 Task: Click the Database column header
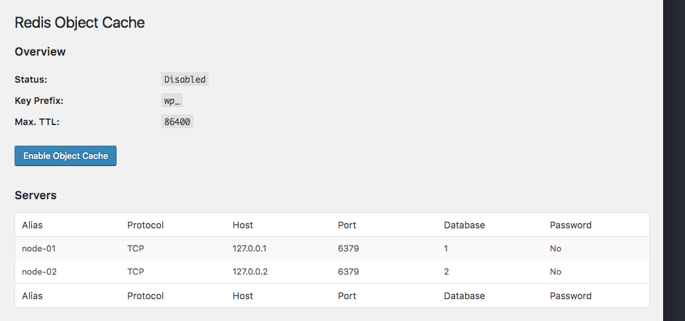464,225
